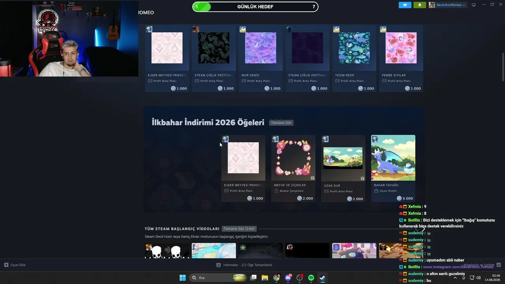
Task: Click the game badge icon on Bahar Tavuğu card
Action: 375,139
